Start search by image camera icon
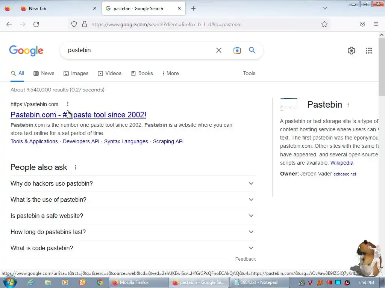The height and width of the screenshot is (288, 385). [x=237, y=50]
